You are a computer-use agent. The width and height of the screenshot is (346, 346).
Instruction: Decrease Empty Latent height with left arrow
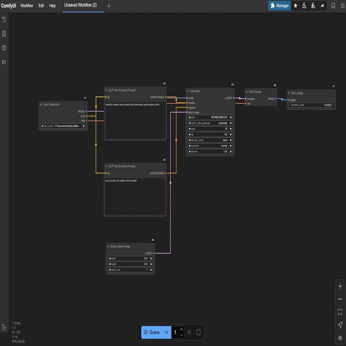(x=110, y=264)
